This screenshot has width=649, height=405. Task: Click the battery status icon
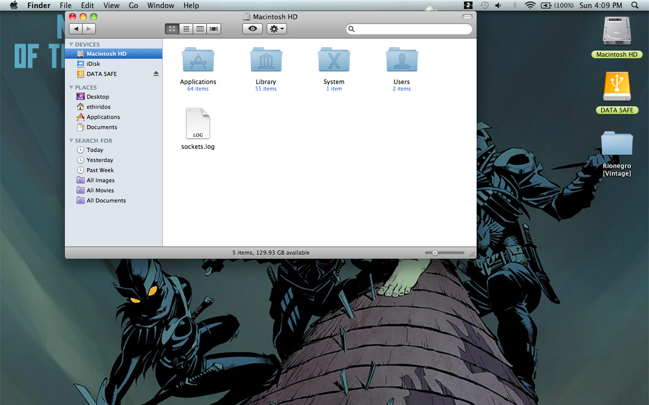click(546, 6)
